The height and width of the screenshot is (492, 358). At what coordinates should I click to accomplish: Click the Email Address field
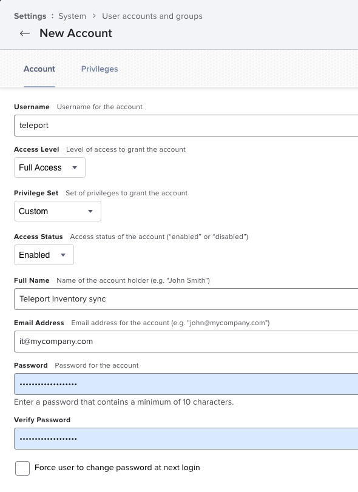152,341
